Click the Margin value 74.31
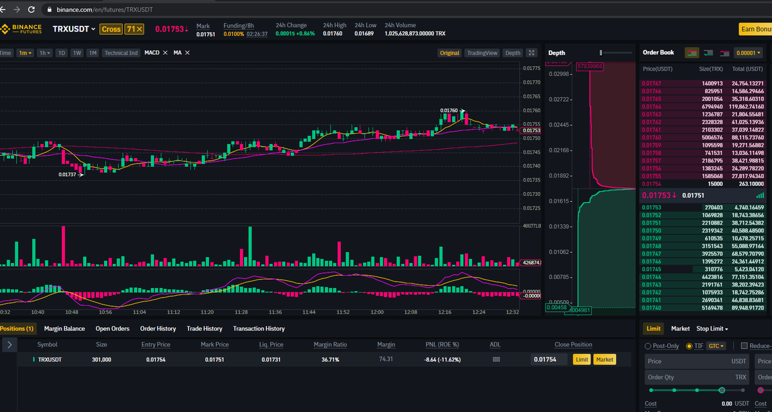The image size is (772, 412). click(x=386, y=359)
